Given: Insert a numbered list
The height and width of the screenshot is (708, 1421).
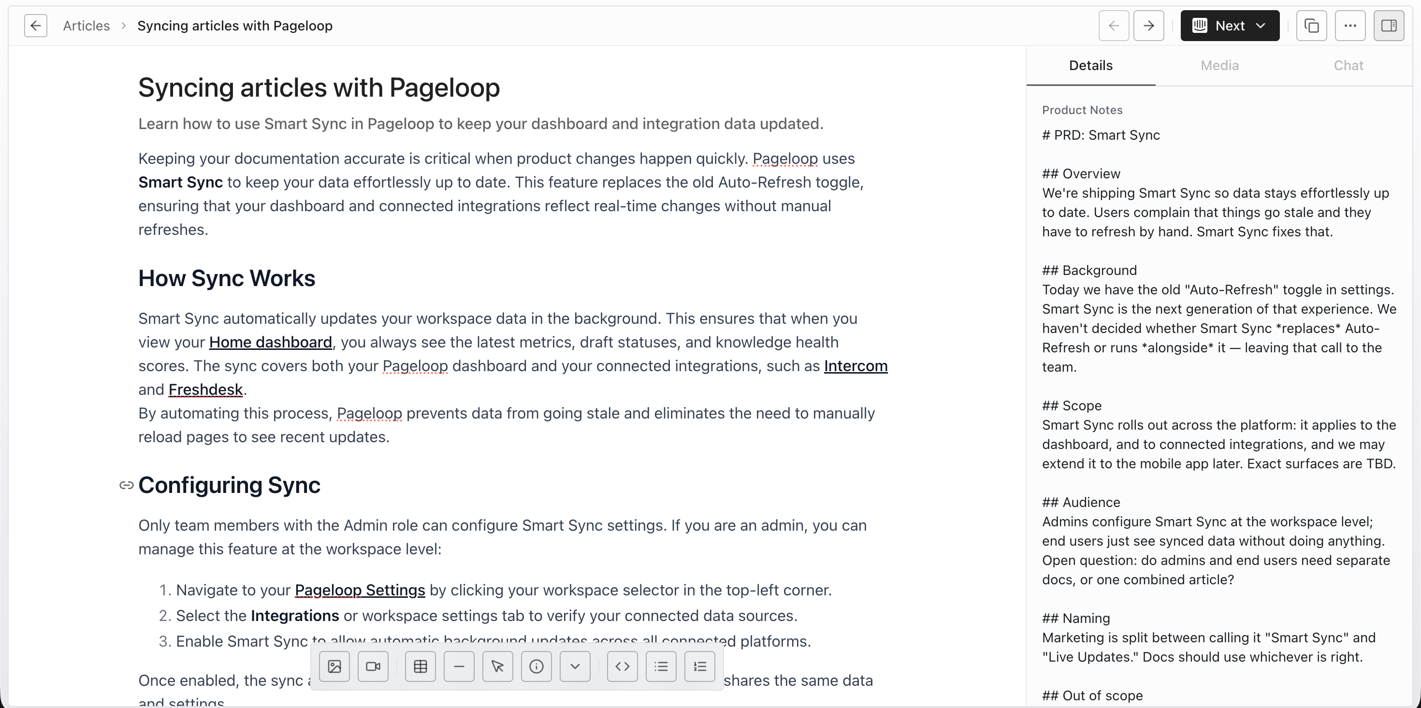Looking at the screenshot, I should tap(699, 666).
